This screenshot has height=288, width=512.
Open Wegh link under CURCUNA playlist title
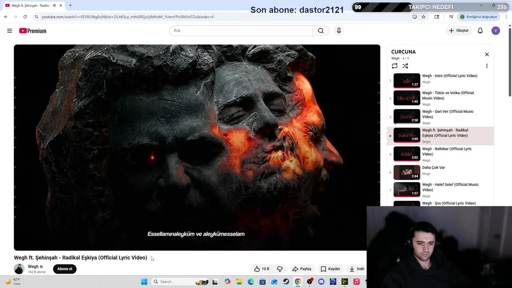(x=395, y=58)
